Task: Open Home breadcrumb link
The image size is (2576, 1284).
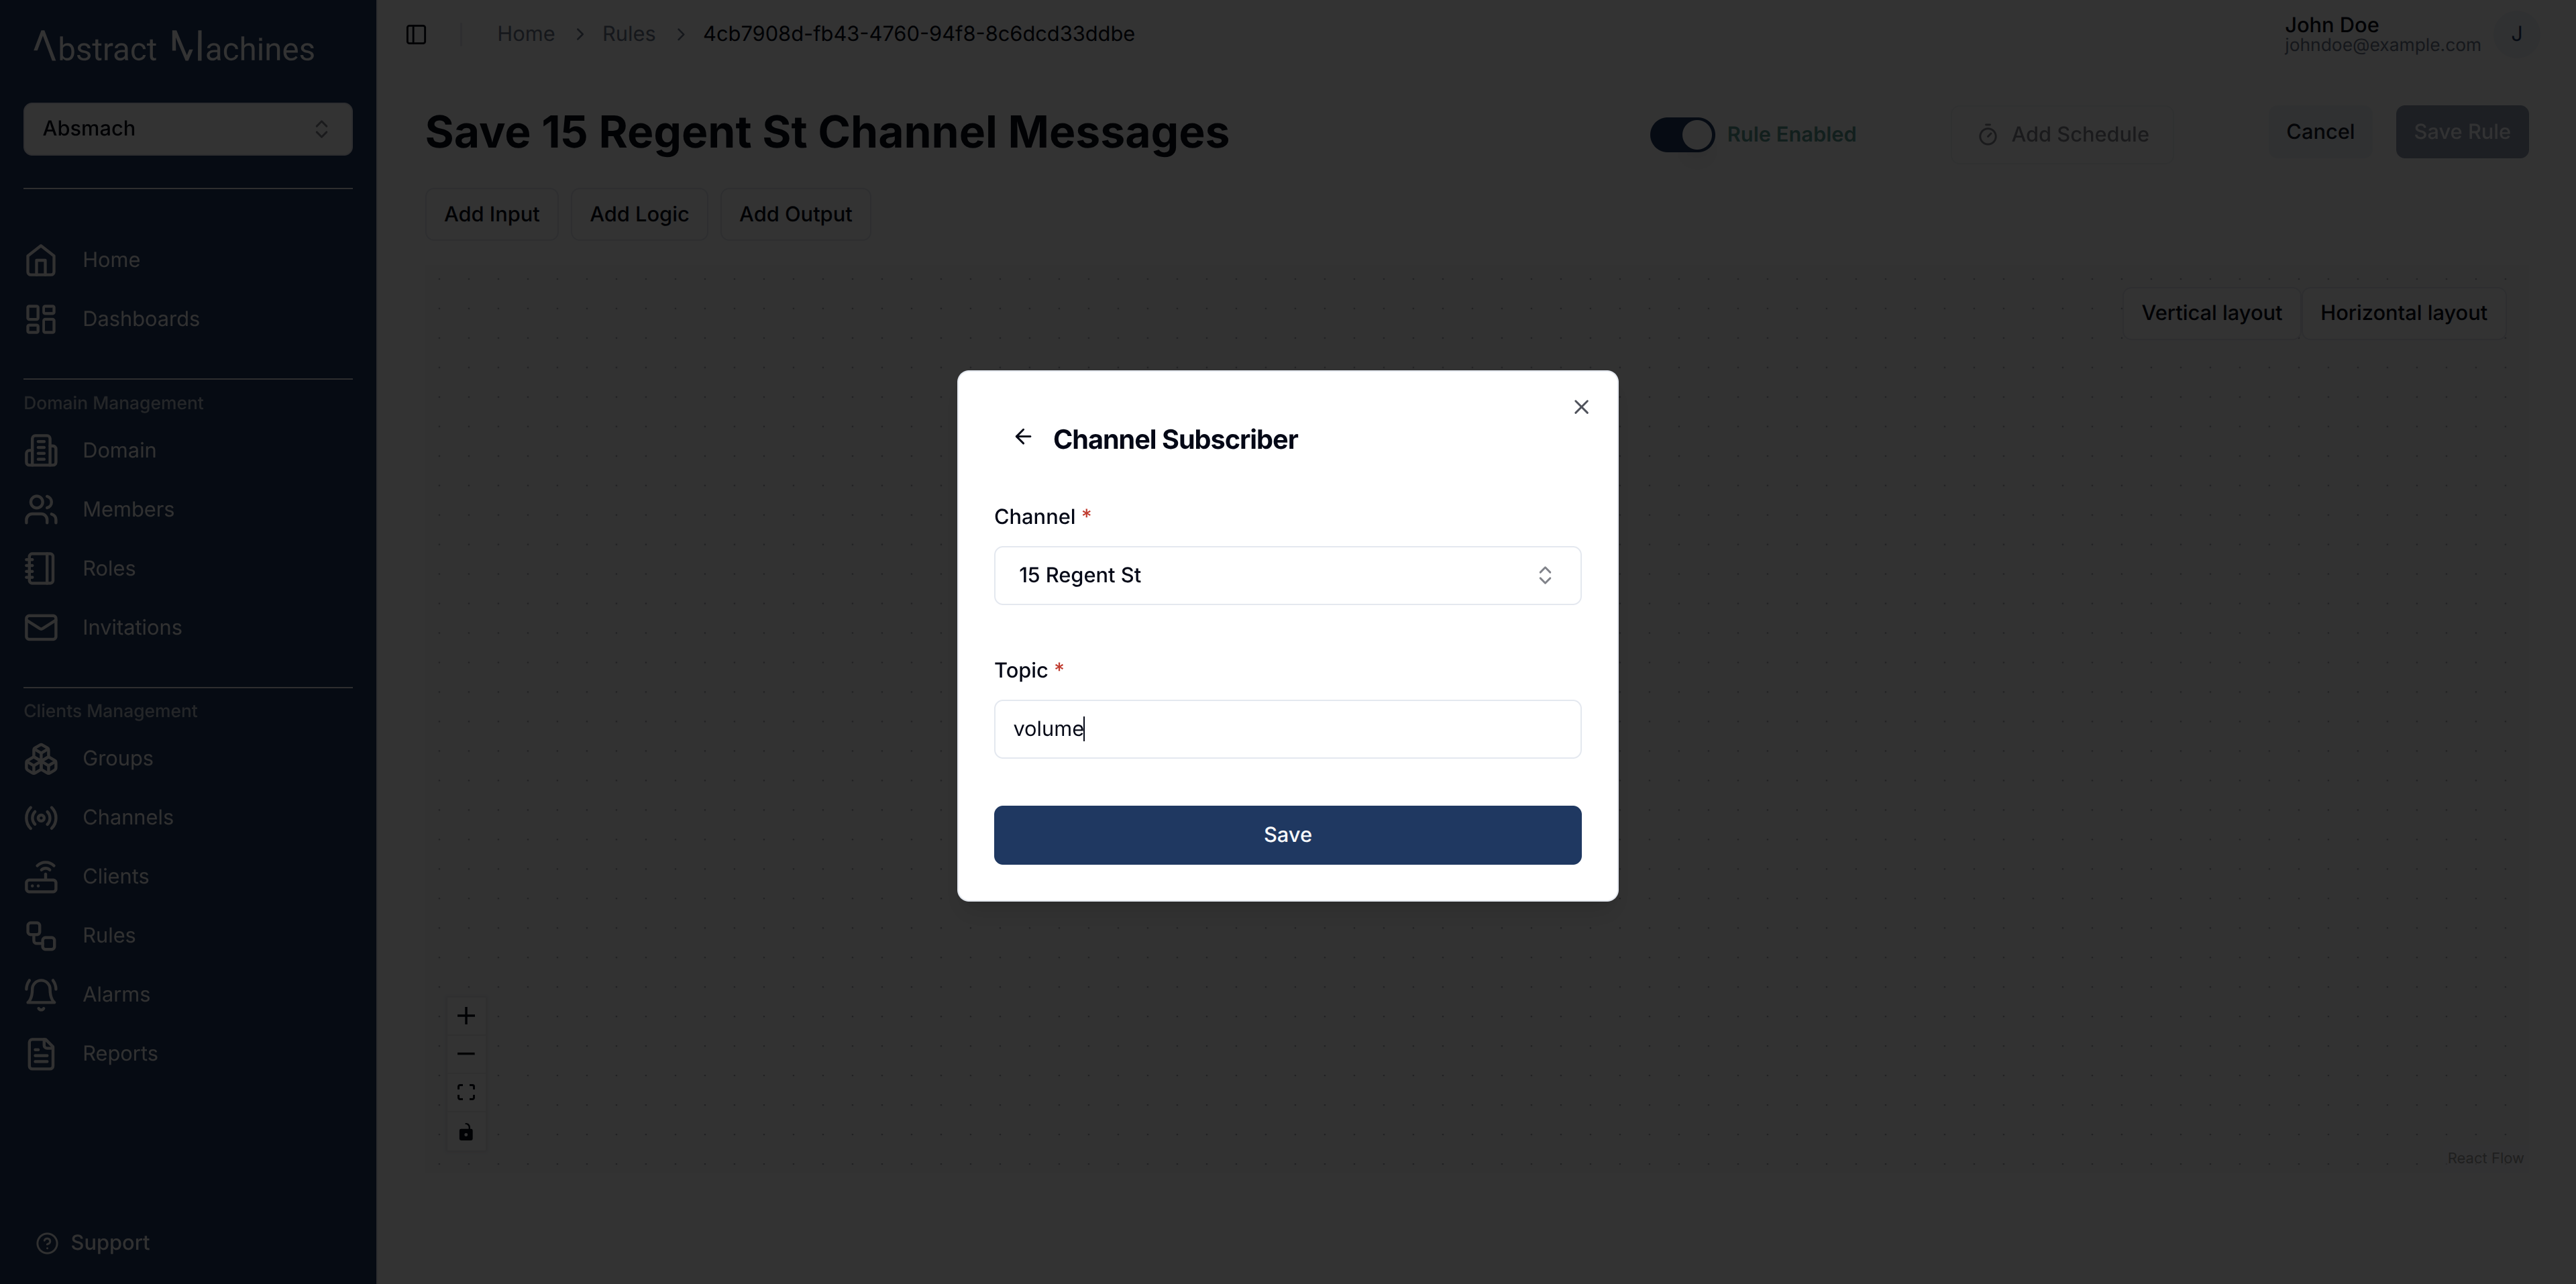Action: [x=526, y=34]
